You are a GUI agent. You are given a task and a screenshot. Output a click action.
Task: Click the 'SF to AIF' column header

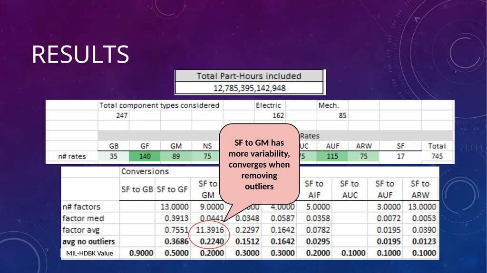coord(314,189)
